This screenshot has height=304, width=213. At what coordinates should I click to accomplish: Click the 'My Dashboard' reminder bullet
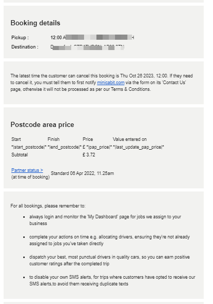click(105, 220)
